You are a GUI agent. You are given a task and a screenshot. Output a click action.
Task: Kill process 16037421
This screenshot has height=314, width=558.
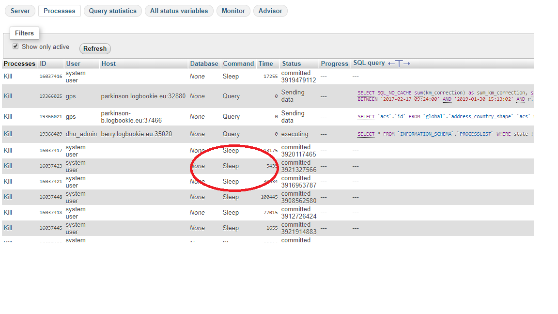(8, 181)
